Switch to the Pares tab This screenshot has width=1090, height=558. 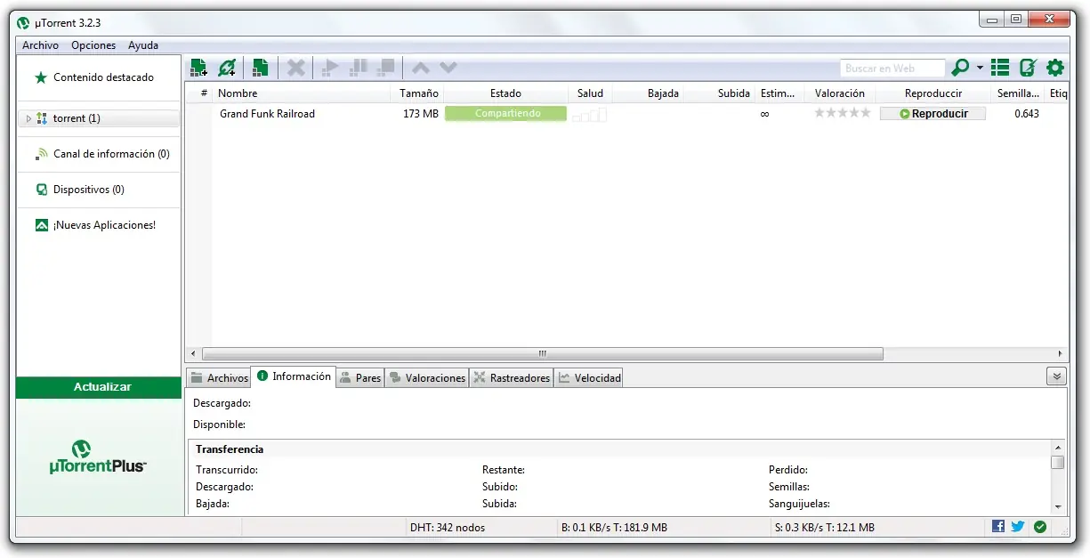coord(359,378)
